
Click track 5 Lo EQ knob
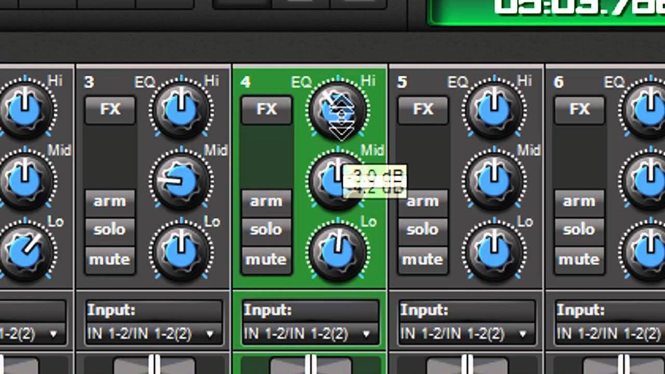point(495,252)
